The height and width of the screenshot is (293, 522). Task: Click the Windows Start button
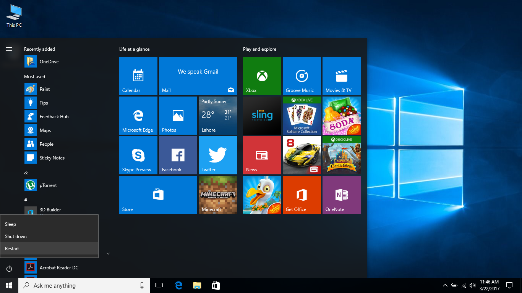point(9,285)
